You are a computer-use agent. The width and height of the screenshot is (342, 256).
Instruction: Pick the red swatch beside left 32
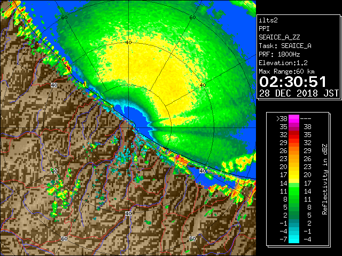click(x=294, y=135)
